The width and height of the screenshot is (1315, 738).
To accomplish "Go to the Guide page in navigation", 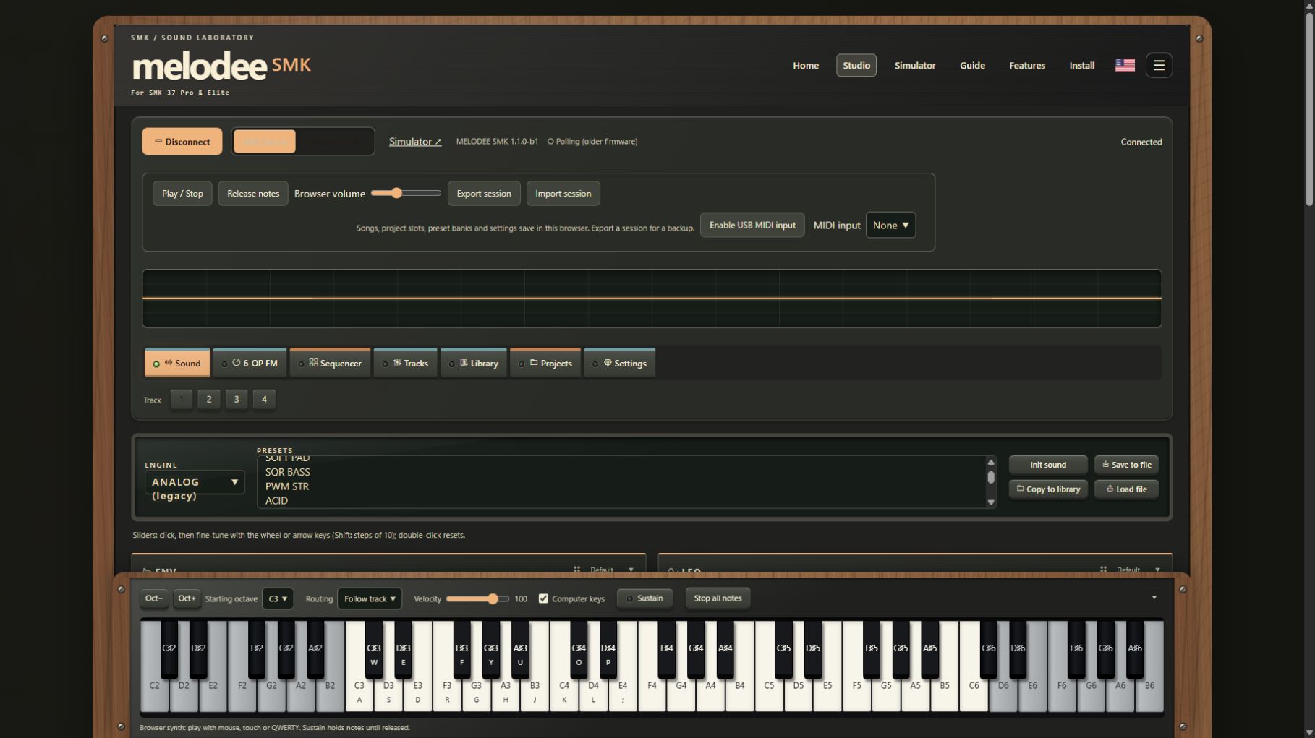I will coord(972,65).
